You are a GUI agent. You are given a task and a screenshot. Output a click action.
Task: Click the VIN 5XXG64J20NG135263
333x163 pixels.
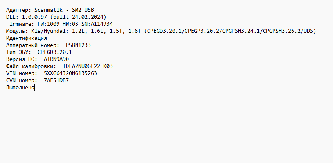pos(70,73)
